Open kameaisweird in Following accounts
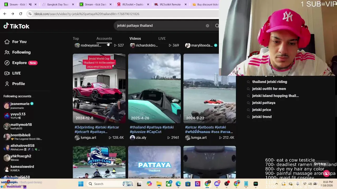 pyautogui.click(x=19, y=169)
